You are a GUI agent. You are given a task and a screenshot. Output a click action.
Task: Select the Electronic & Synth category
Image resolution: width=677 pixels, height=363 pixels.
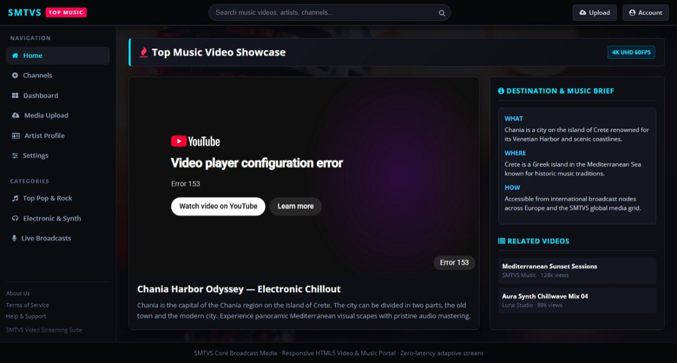pos(58,219)
